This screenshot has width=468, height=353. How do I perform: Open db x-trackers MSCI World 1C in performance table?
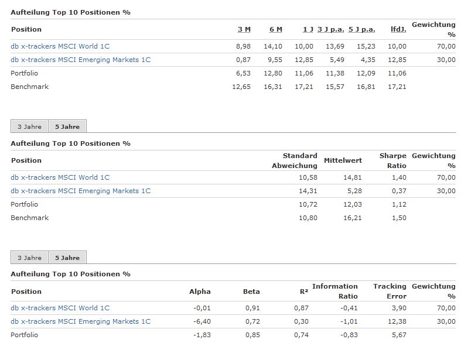[60, 46]
